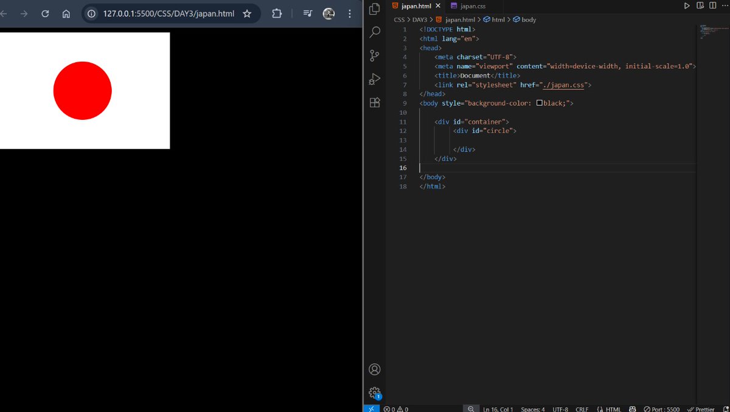Viewport: 730px width, 412px height.
Task: Open the Manage gear icon
Action: tap(375, 393)
